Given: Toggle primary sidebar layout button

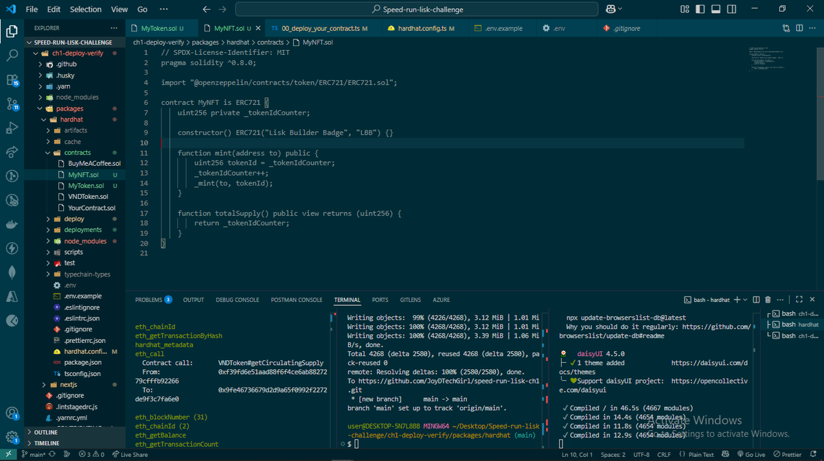Looking at the screenshot, I should pyautogui.click(x=700, y=10).
